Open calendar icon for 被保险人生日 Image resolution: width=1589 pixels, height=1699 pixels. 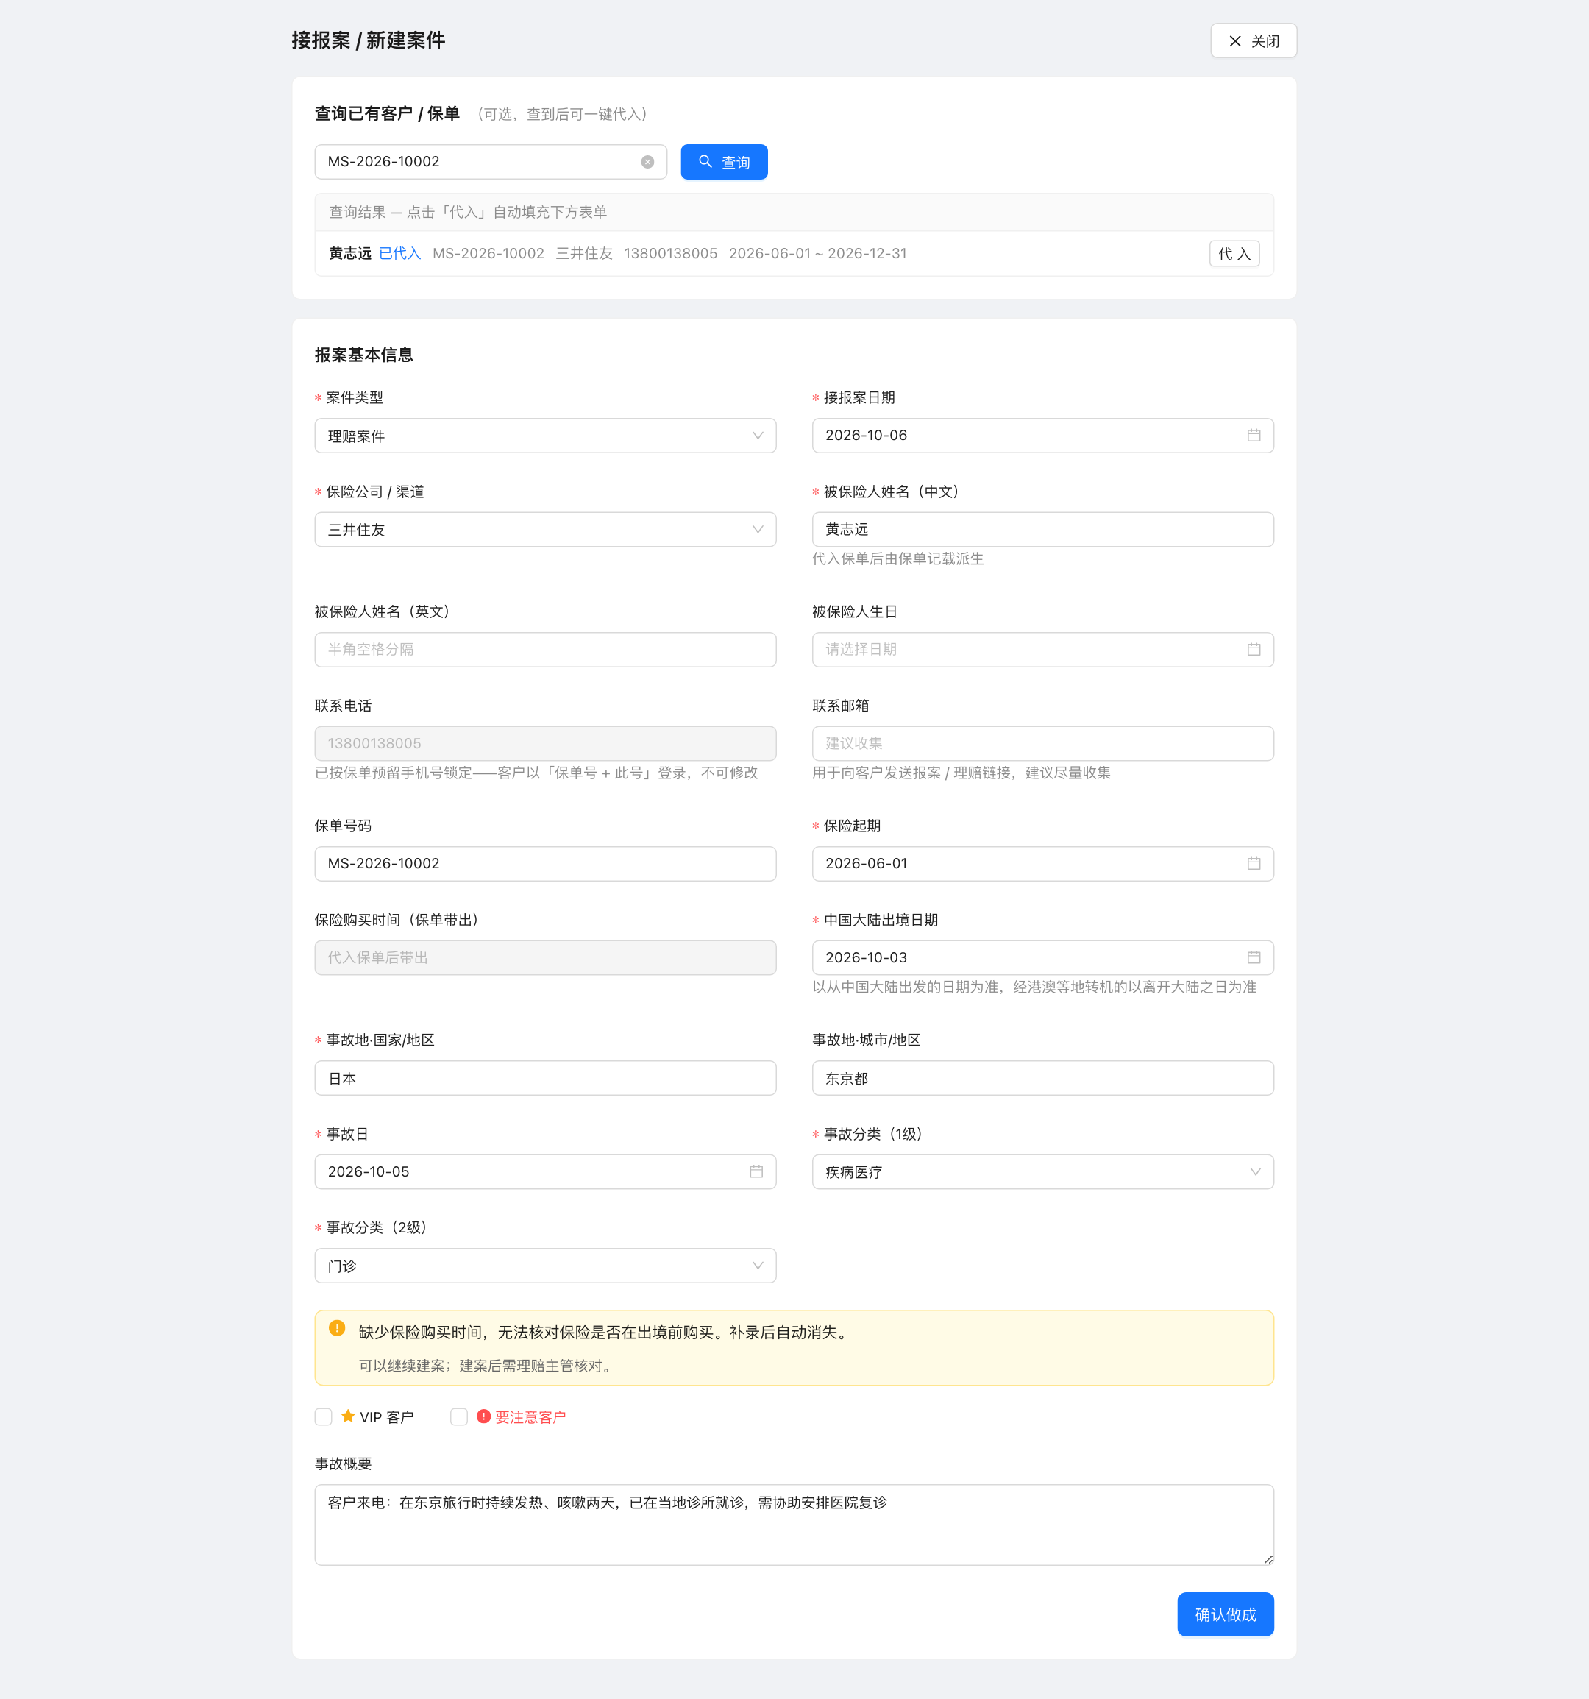point(1254,650)
